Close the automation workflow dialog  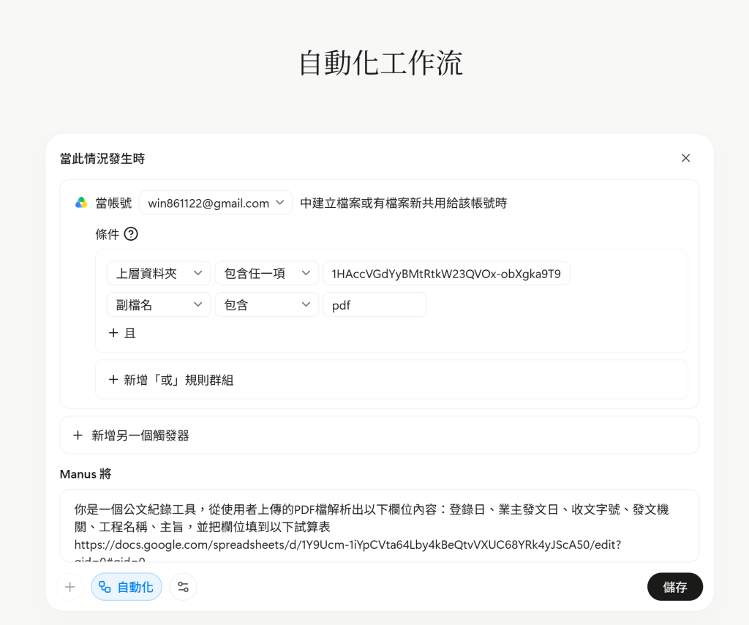(x=685, y=158)
